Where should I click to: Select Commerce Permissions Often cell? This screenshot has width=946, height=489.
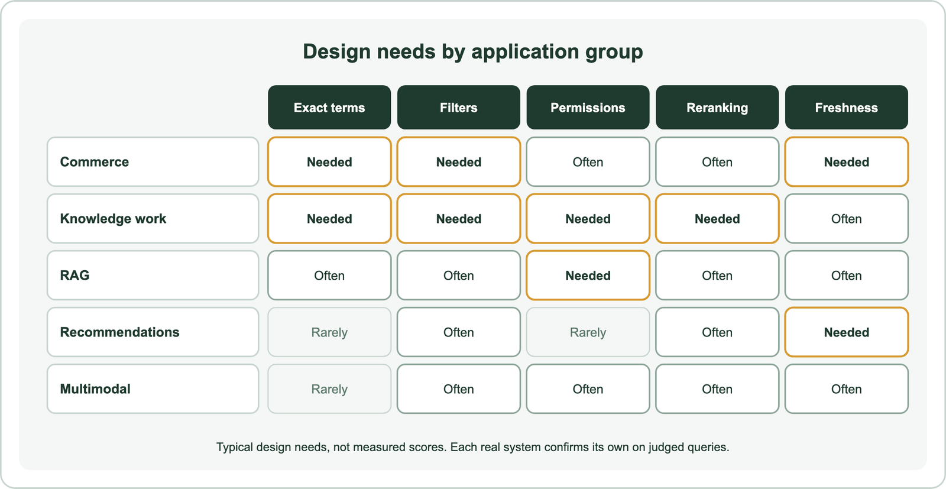pos(588,162)
